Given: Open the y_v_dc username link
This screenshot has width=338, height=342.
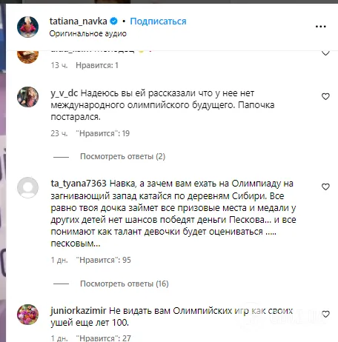Looking at the screenshot, I should 64,93.
